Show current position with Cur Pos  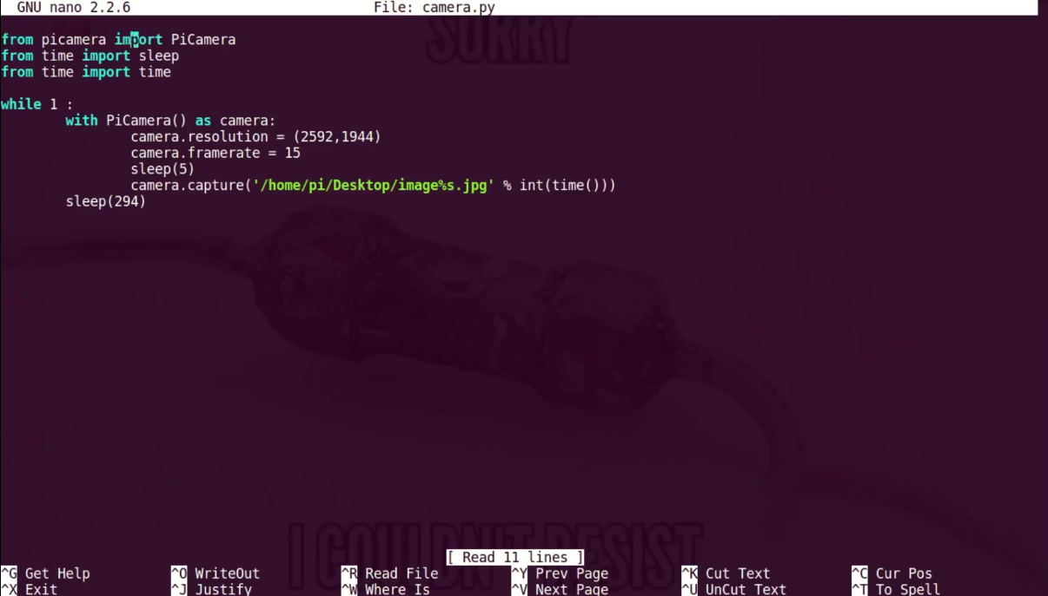[x=903, y=573]
